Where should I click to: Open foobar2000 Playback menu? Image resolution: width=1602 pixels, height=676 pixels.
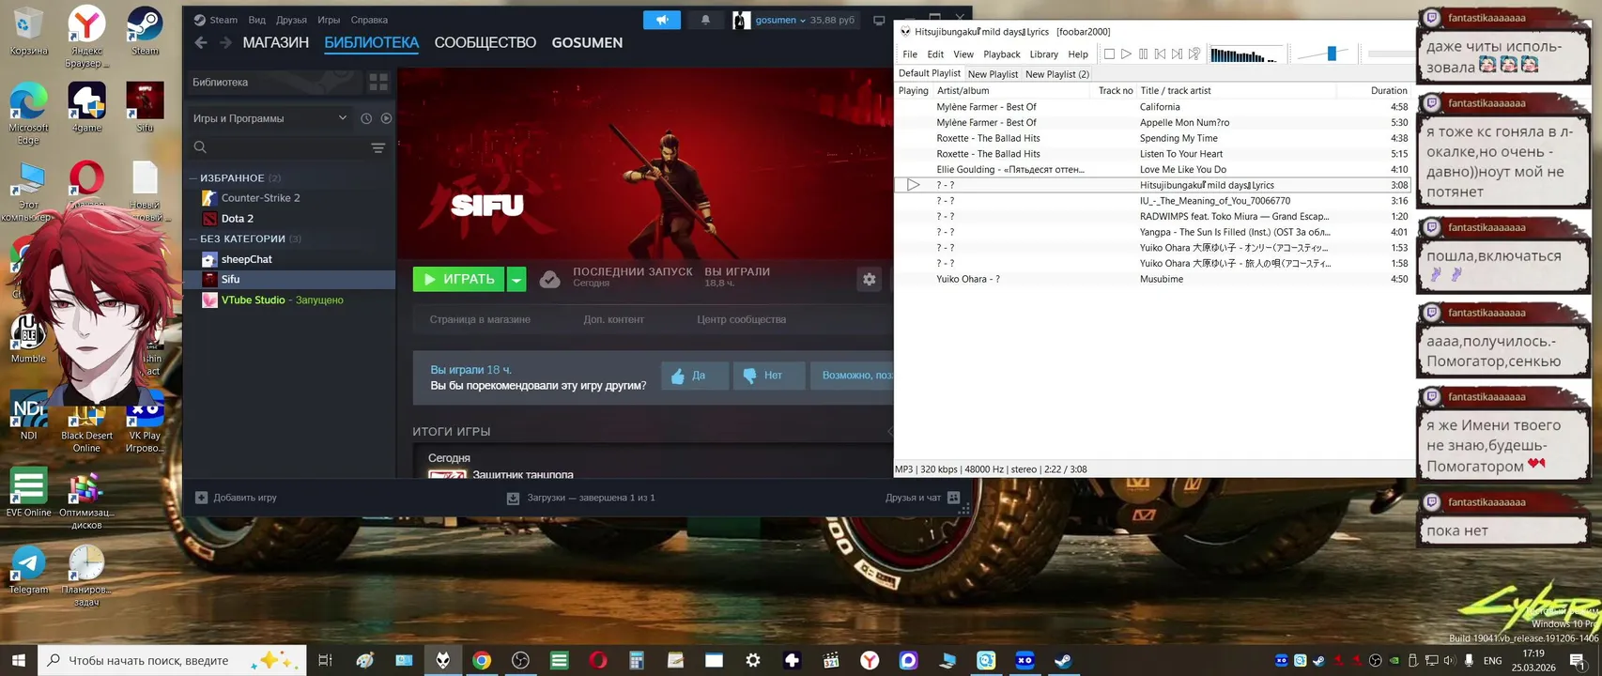tap(1002, 54)
